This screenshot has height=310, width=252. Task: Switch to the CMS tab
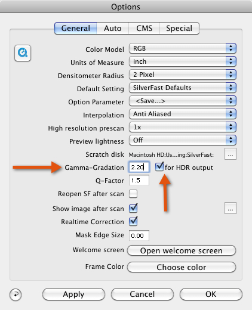[x=144, y=28]
